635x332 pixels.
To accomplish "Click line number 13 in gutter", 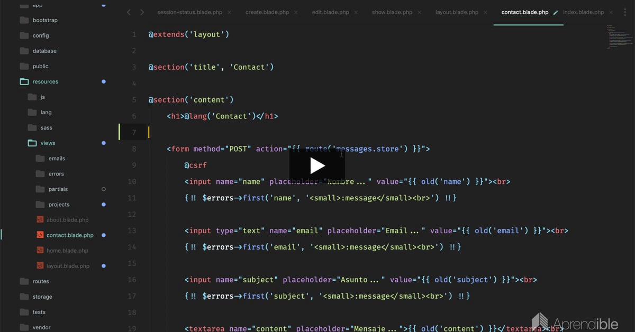I will [132, 230].
